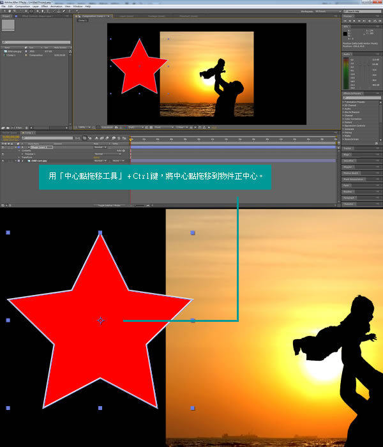Toggle audio mute in Preview panel

pos(370,21)
